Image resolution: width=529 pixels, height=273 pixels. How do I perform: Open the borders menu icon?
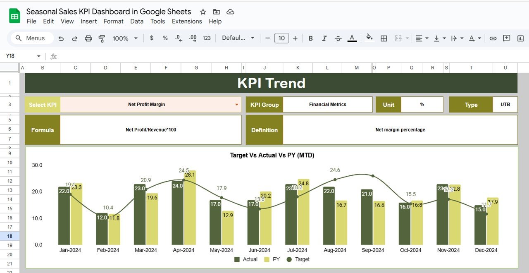pyautogui.click(x=384, y=38)
